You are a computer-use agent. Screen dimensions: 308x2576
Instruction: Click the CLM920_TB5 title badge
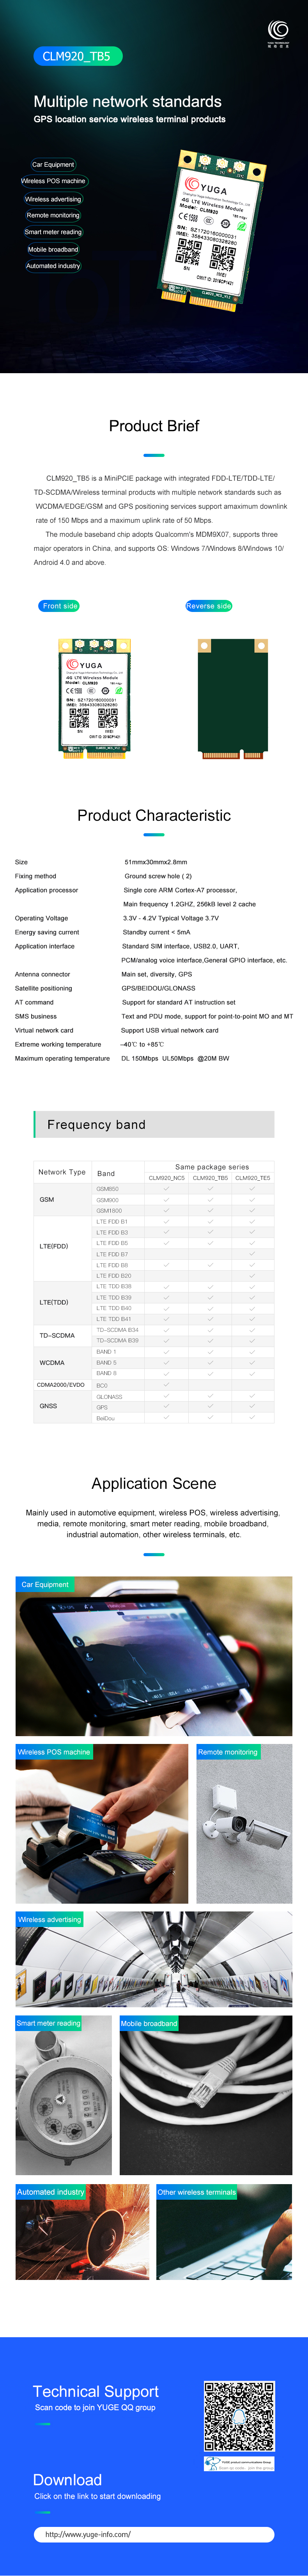coord(77,56)
